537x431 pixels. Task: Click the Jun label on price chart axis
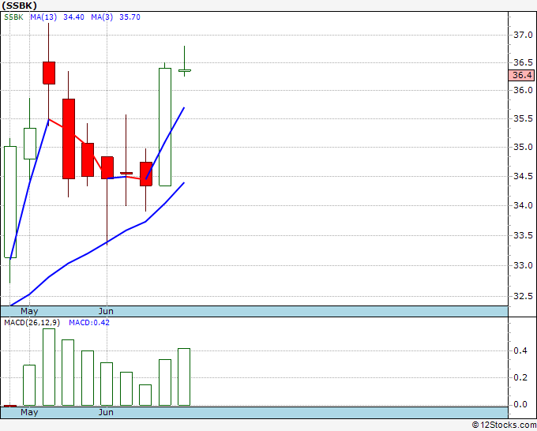106,311
